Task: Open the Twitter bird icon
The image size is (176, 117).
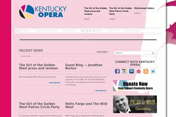Action: click(153, 71)
